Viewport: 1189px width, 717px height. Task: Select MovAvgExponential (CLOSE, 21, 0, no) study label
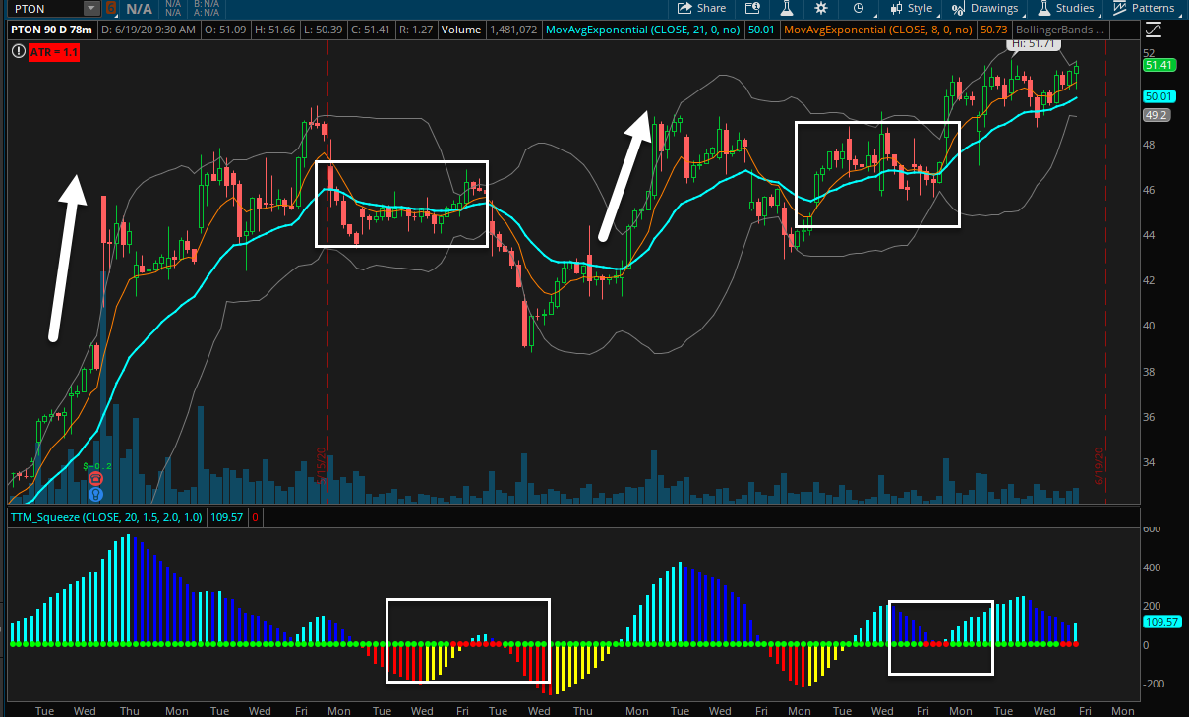pyautogui.click(x=642, y=30)
